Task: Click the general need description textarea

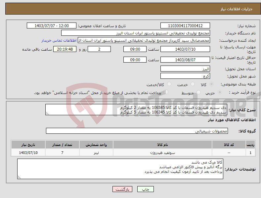Action: (x=136, y=110)
